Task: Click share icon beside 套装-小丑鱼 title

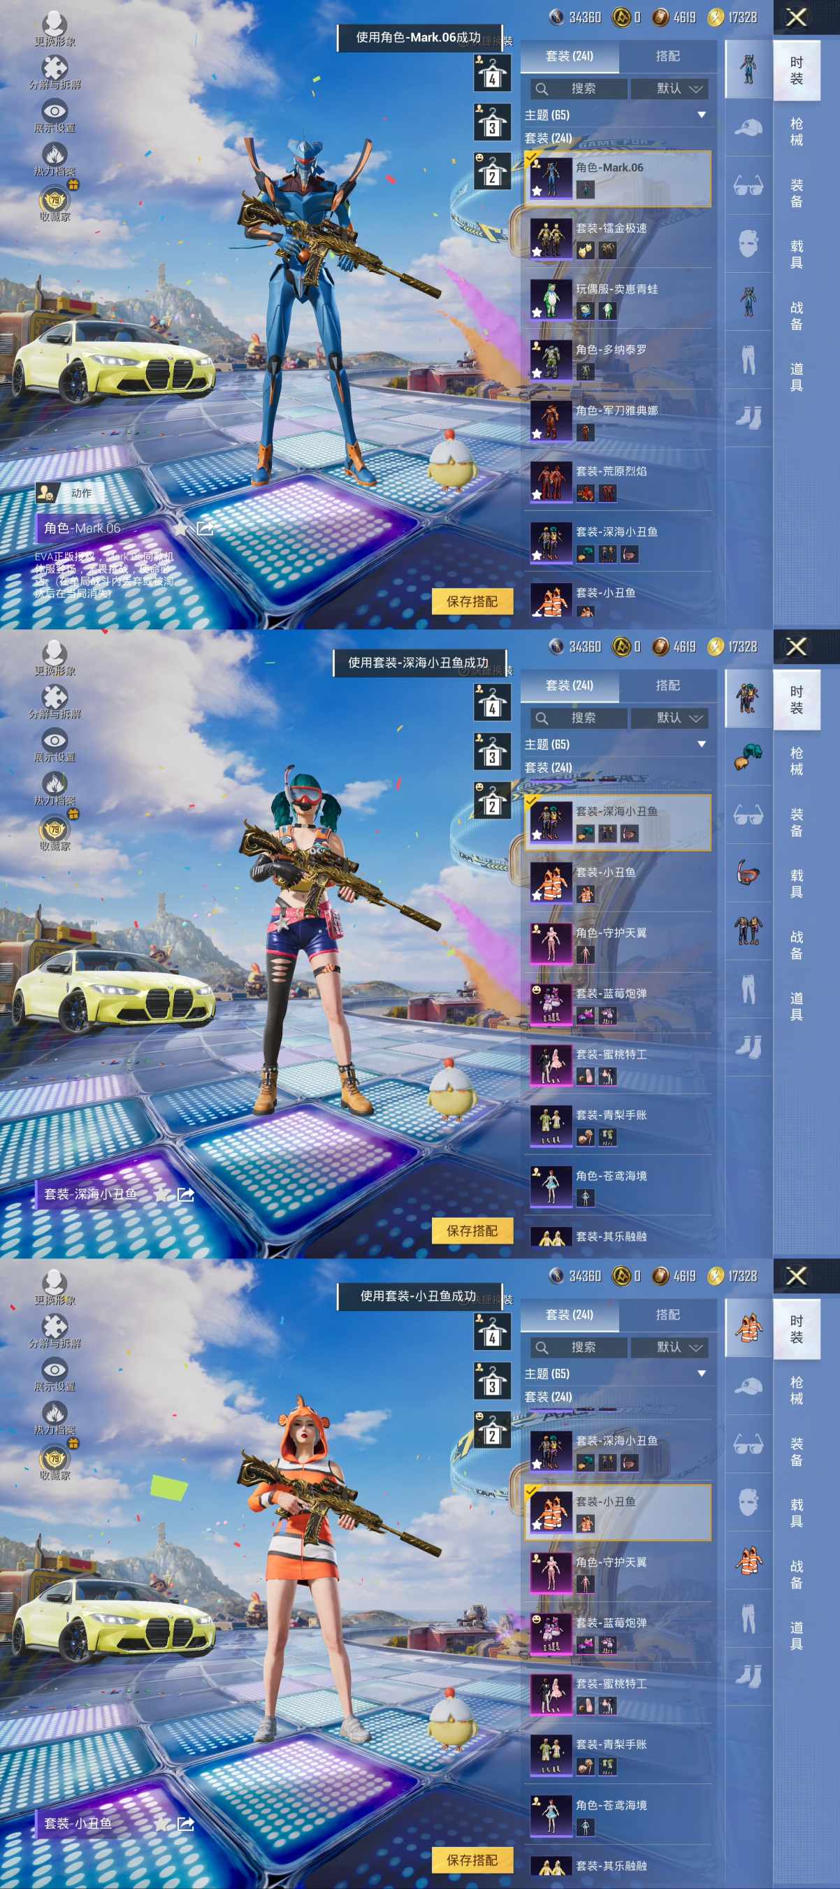Action: click(186, 1823)
